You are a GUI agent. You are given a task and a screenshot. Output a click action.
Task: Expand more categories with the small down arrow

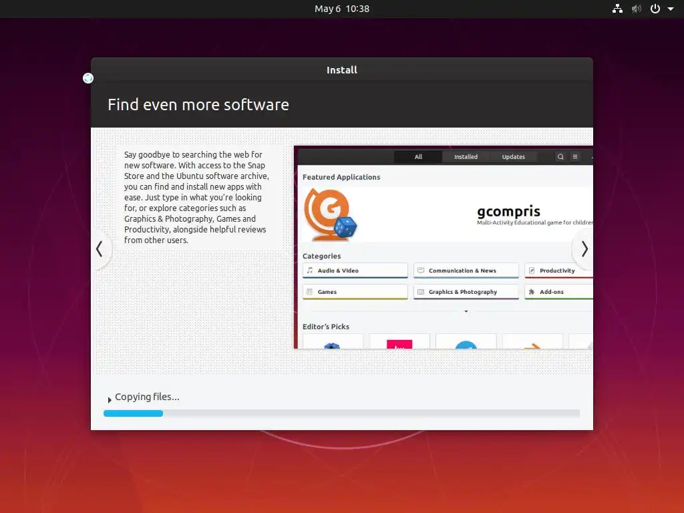(x=466, y=311)
